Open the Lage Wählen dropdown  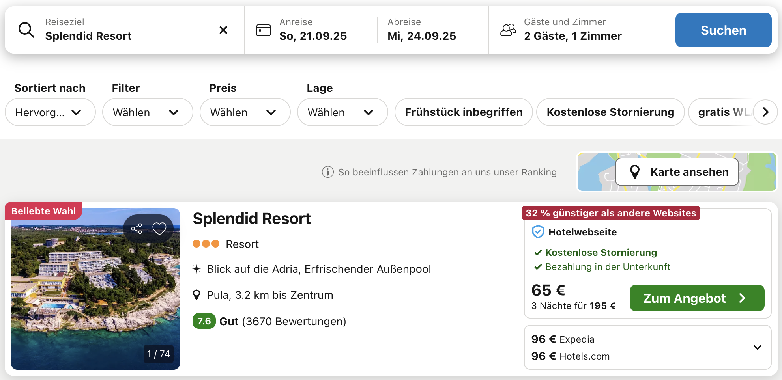[342, 112]
